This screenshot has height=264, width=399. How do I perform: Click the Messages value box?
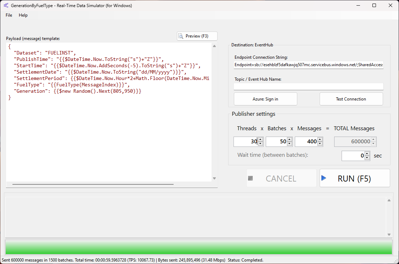[307, 142]
